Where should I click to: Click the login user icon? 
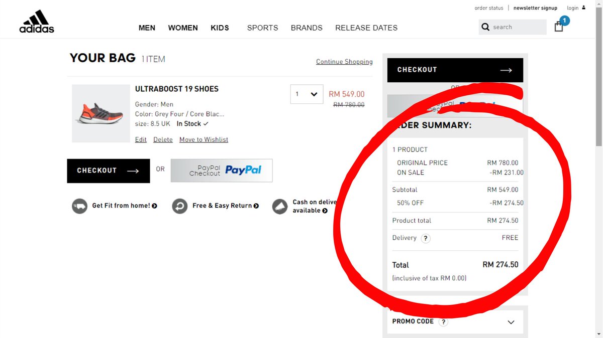pos(583,8)
